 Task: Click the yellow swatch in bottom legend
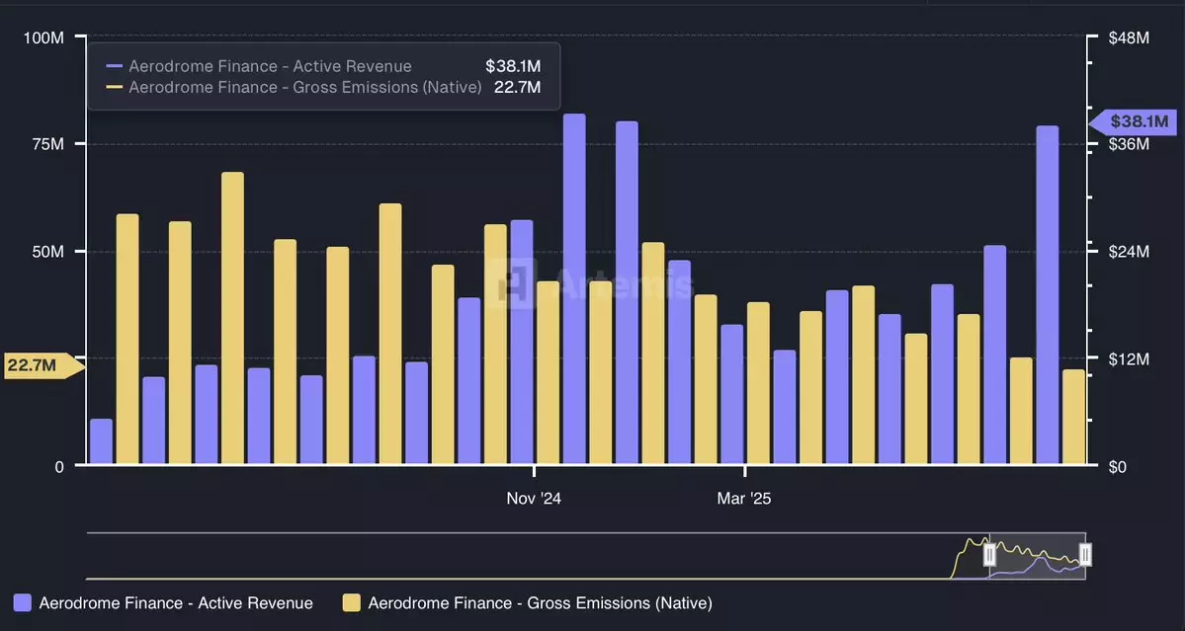click(x=351, y=602)
